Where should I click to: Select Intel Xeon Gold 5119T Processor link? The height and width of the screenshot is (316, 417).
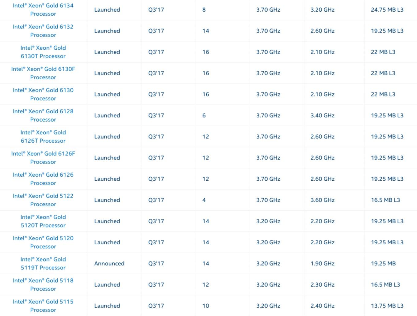click(x=43, y=263)
